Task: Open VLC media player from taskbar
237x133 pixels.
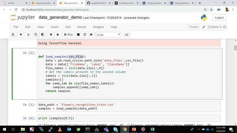Action: (x=60, y=129)
